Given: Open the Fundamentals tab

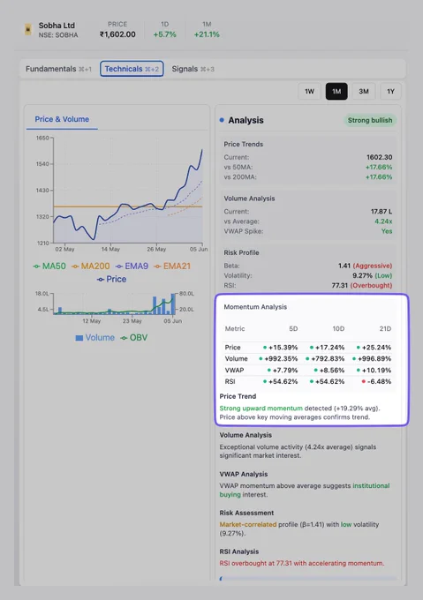Looking at the screenshot, I should (x=58, y=69).
